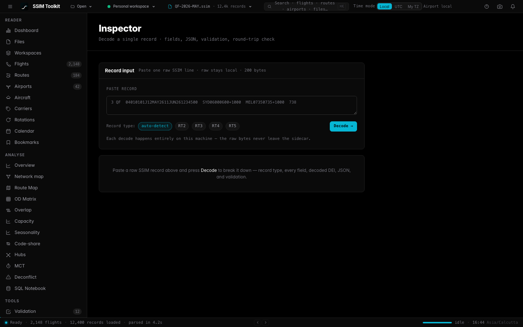Switch time mode to My TZ
523x327 pixels.
click(413, 7)
